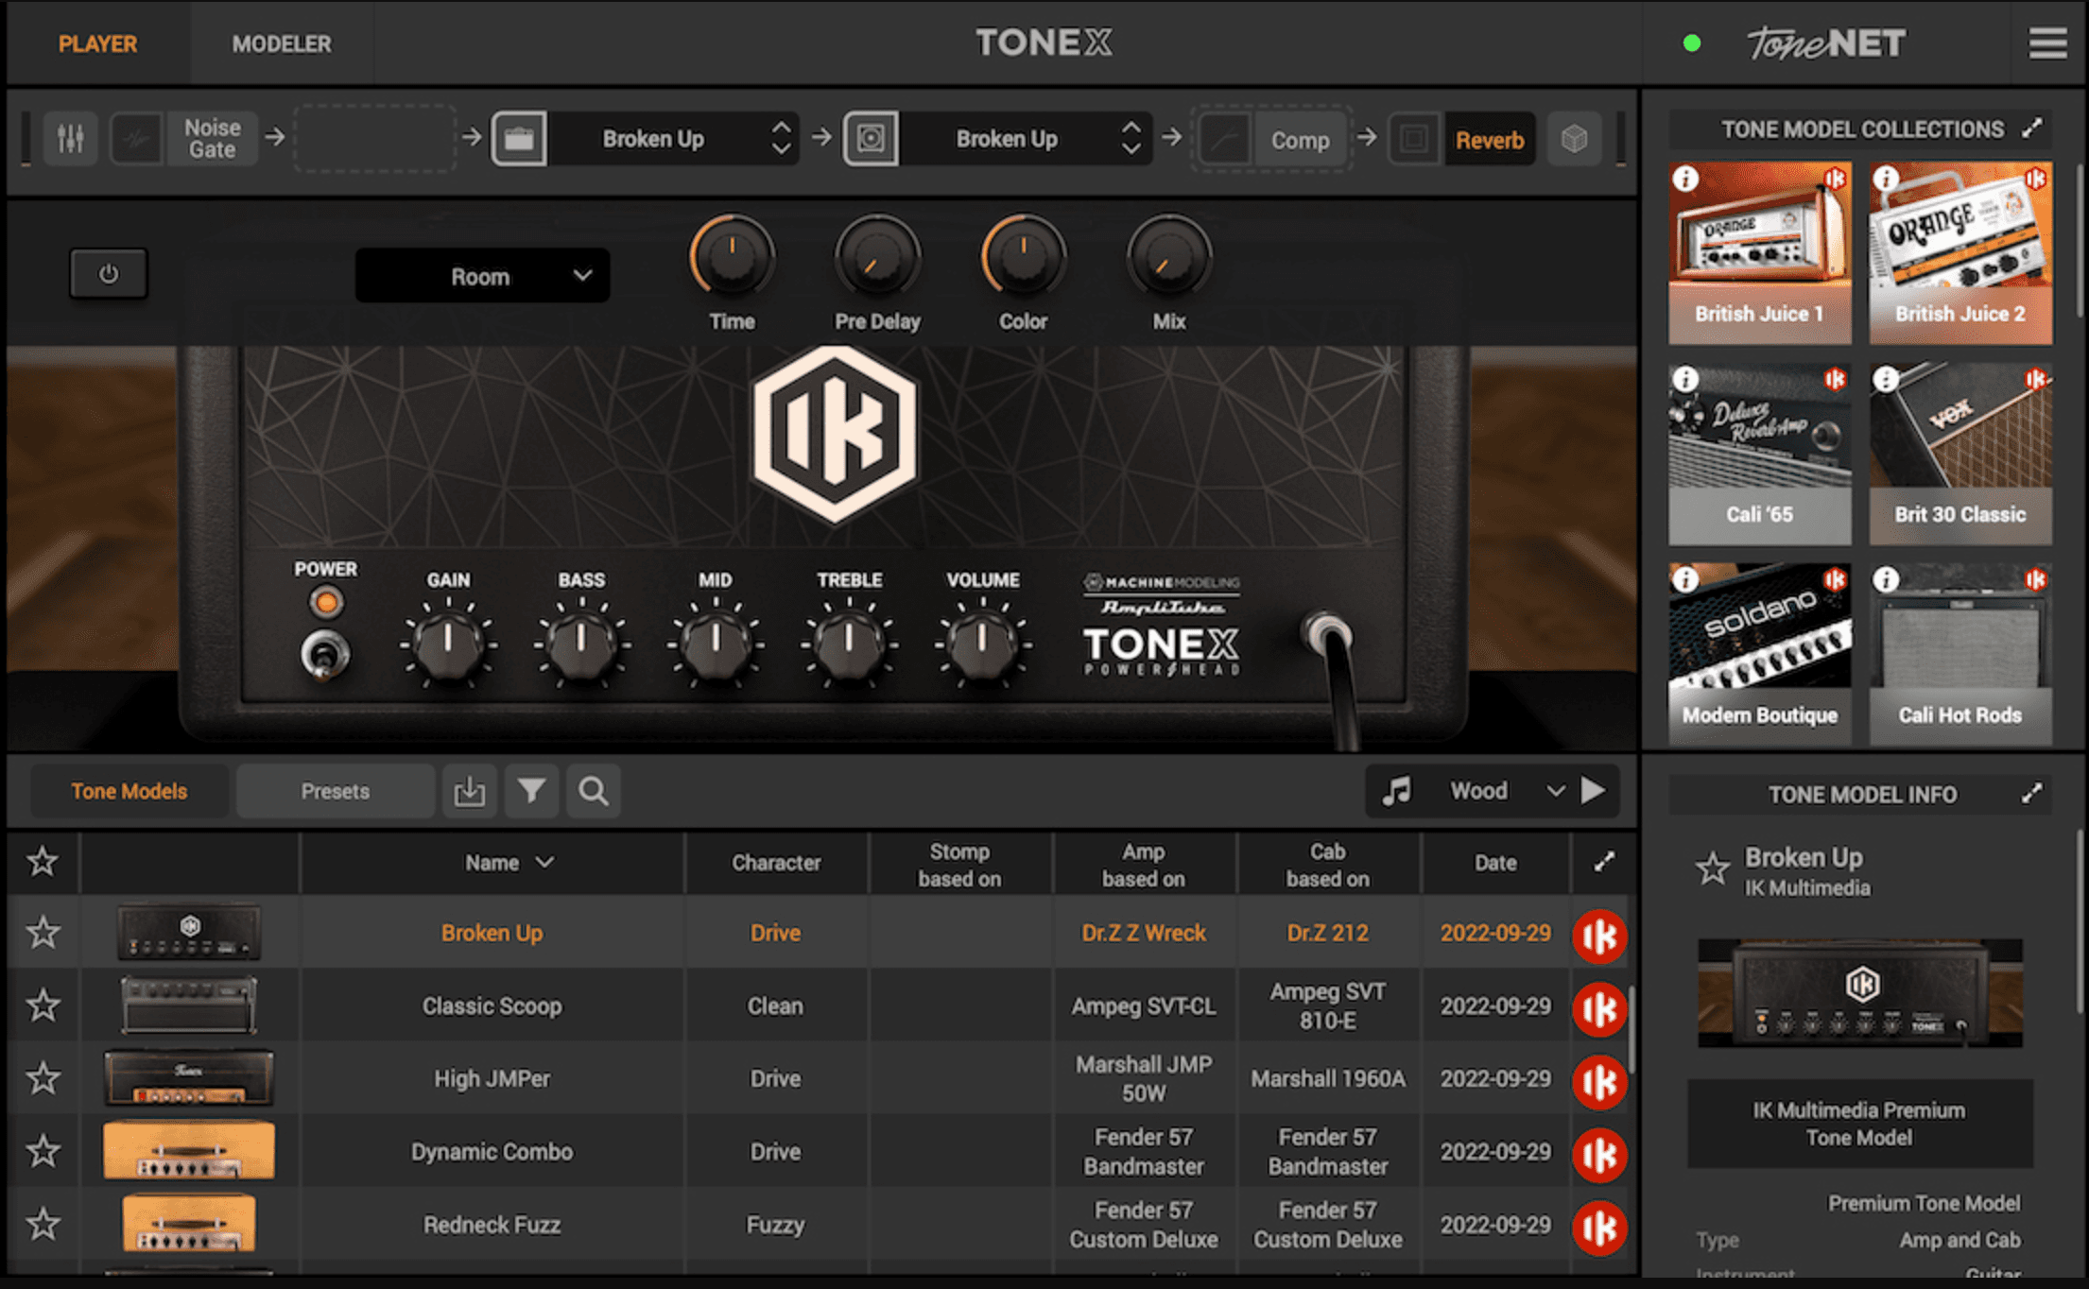Select the Noise Gate block
This screenshot has height=1289, width=2089.
[212, 139]
